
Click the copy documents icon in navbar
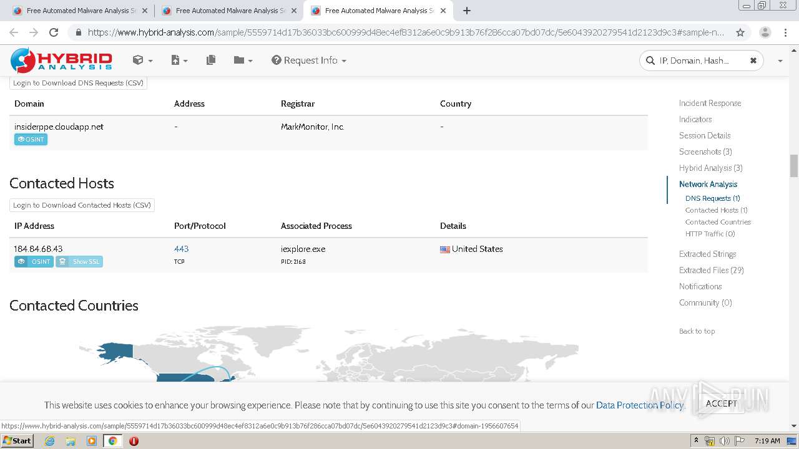point(211,60)
